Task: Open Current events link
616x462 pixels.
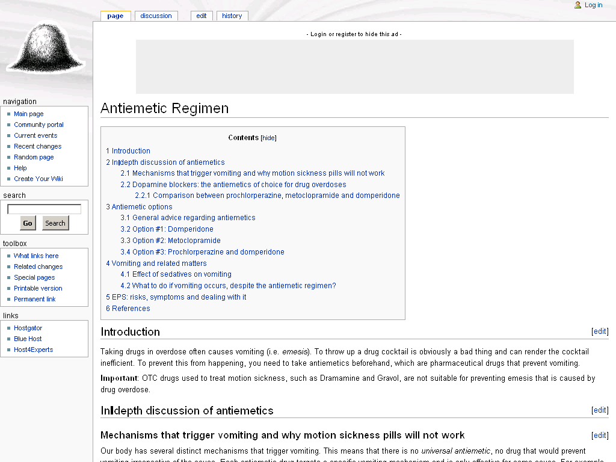Action: click(35, 135)
